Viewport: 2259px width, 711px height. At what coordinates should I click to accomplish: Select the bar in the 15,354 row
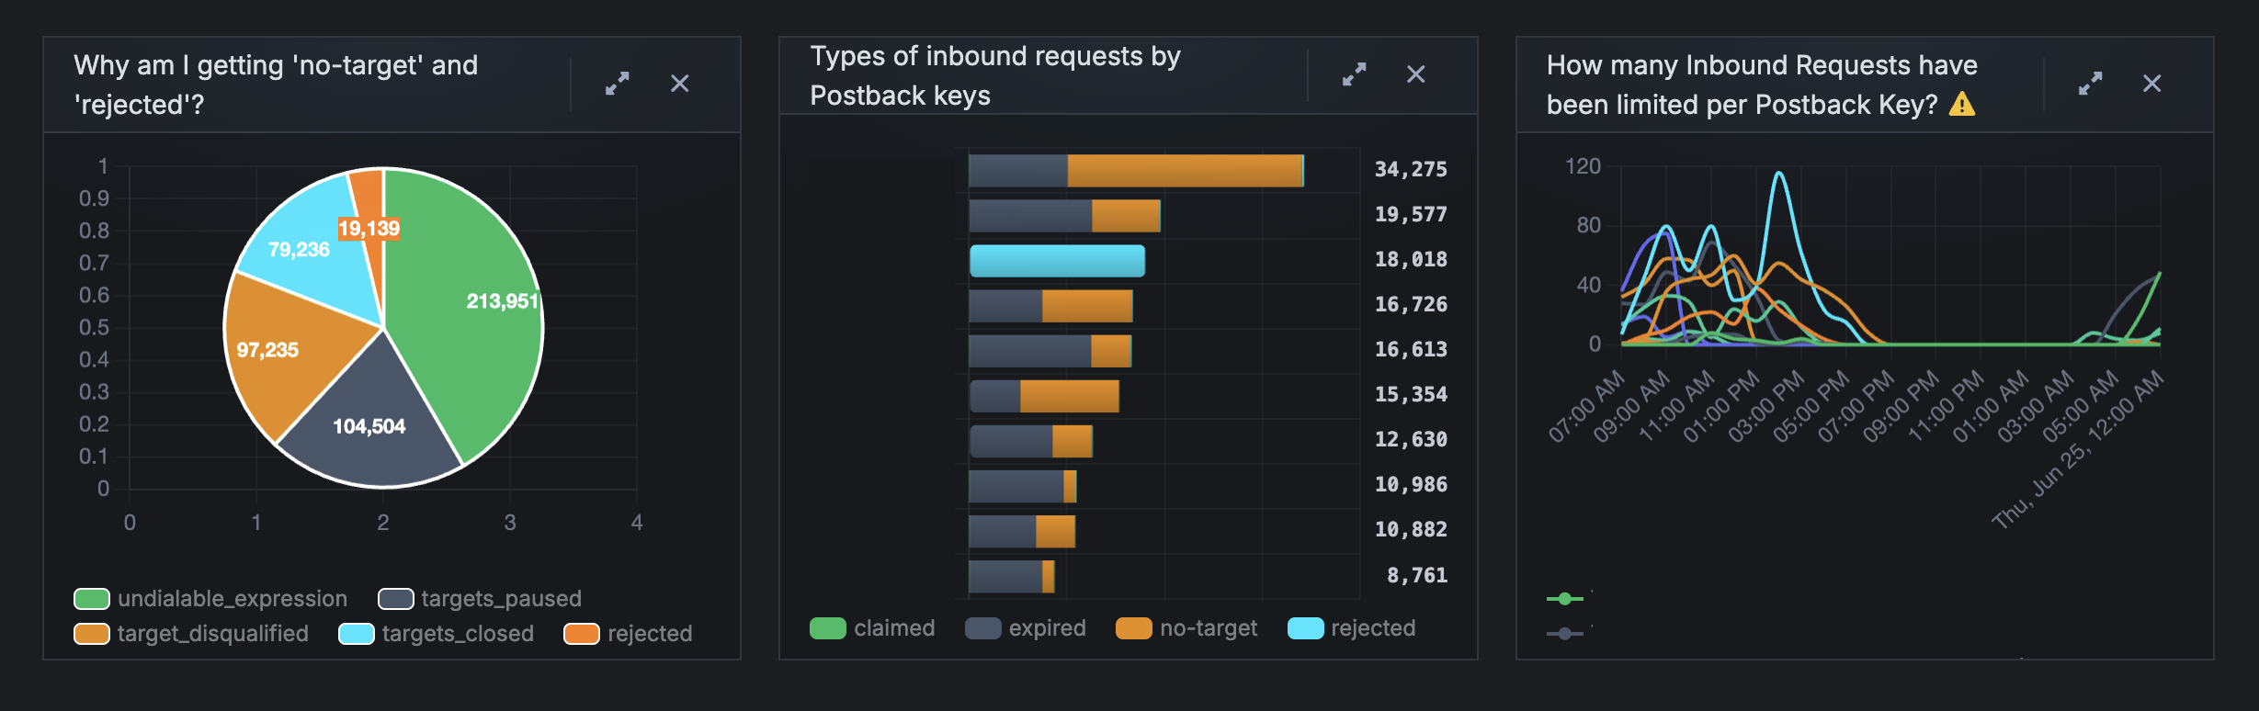(x=1044, y=396)
